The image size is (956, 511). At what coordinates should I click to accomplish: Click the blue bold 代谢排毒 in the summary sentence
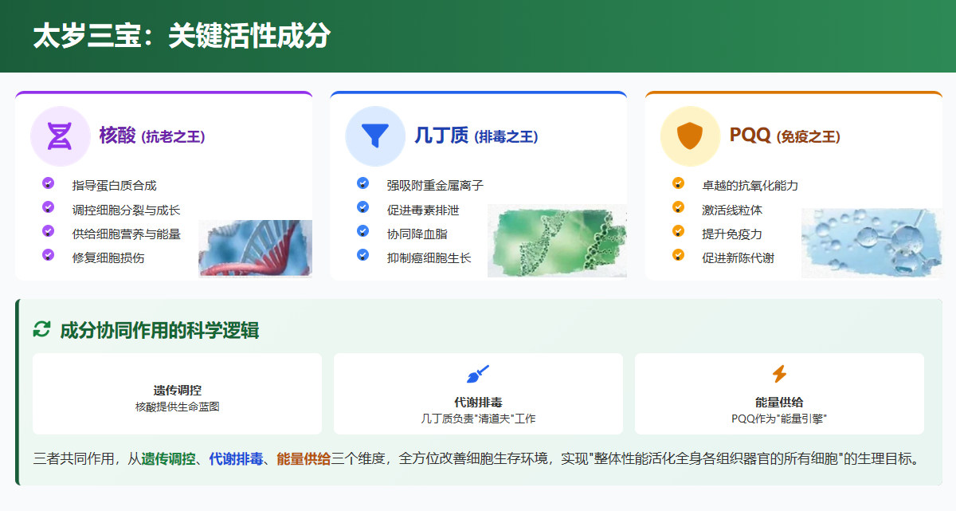coord(237,459)
